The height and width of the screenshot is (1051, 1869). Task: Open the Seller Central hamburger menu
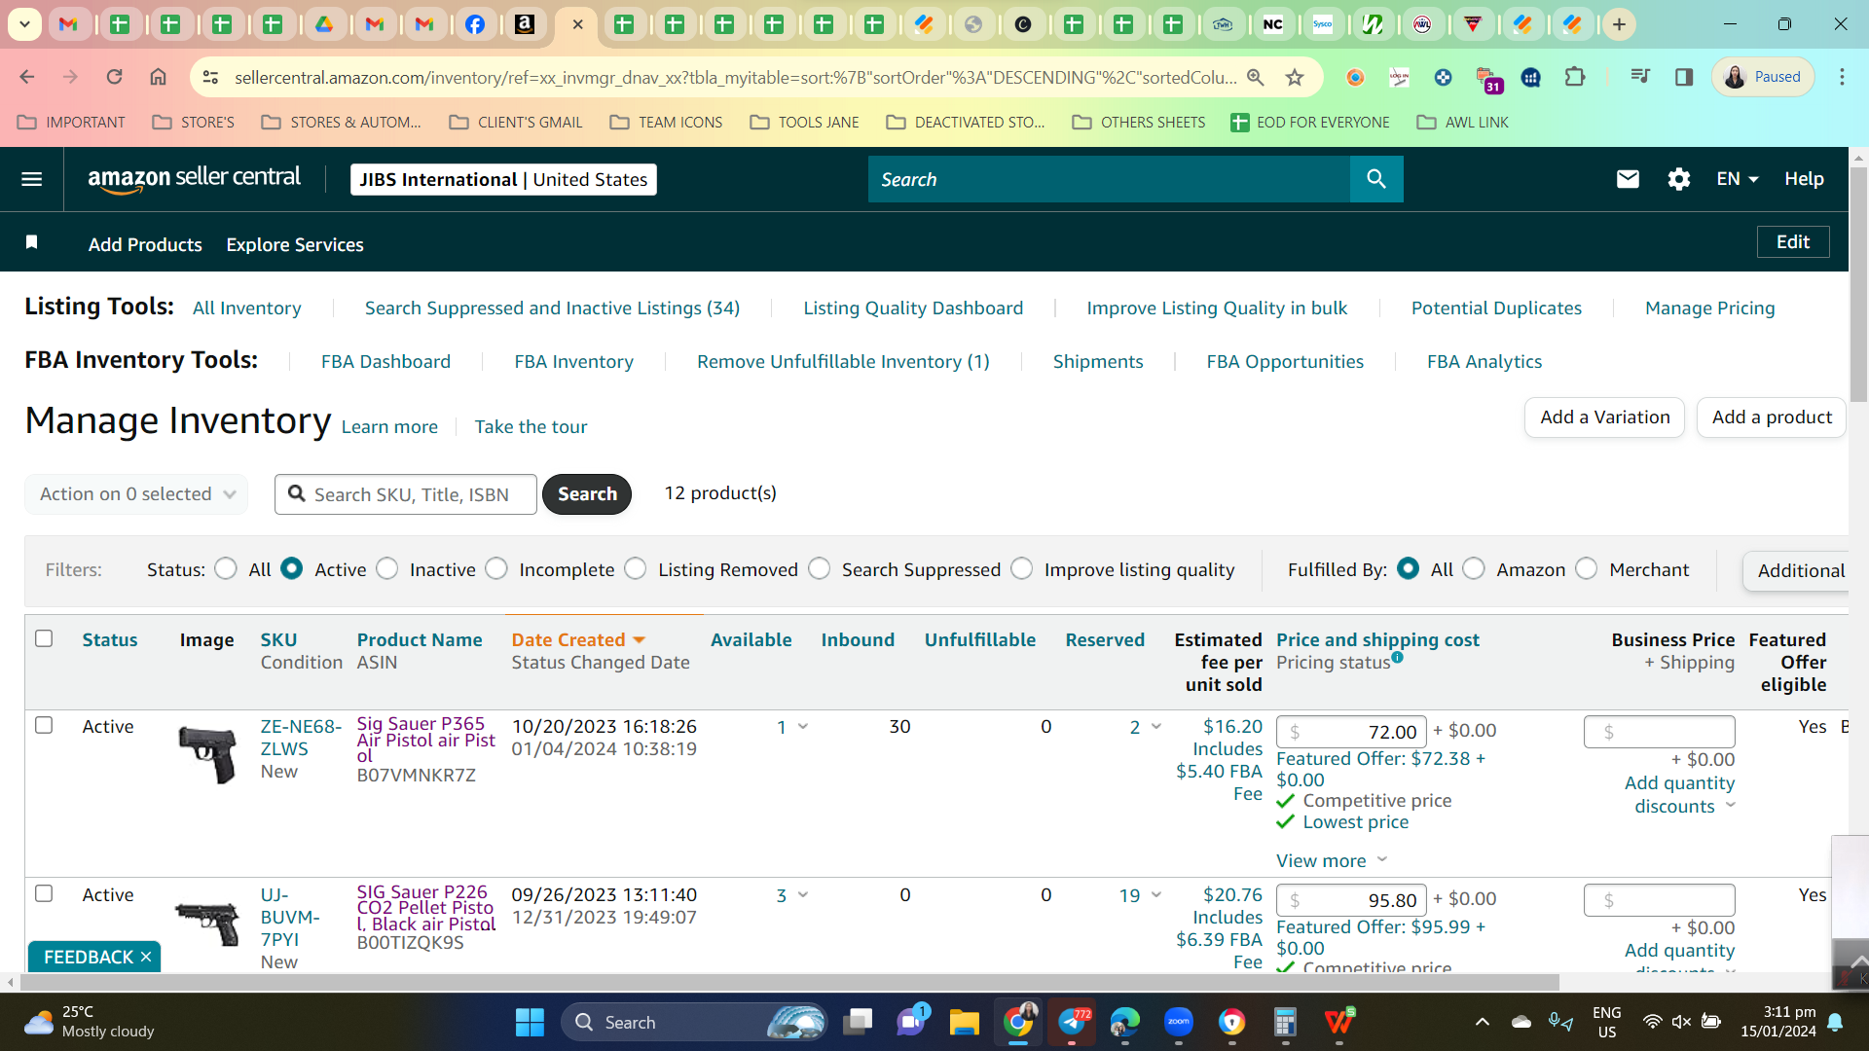31,179
